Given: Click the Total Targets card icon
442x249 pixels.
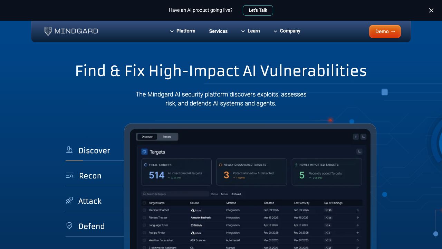Looking at the screenshot, I should pyautogui.click(x=146, y=165).
